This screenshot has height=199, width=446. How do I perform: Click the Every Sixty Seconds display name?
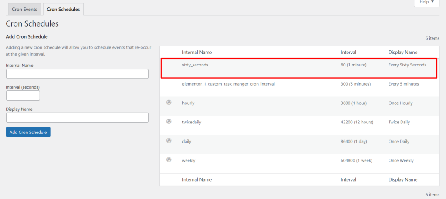point(407,65)
